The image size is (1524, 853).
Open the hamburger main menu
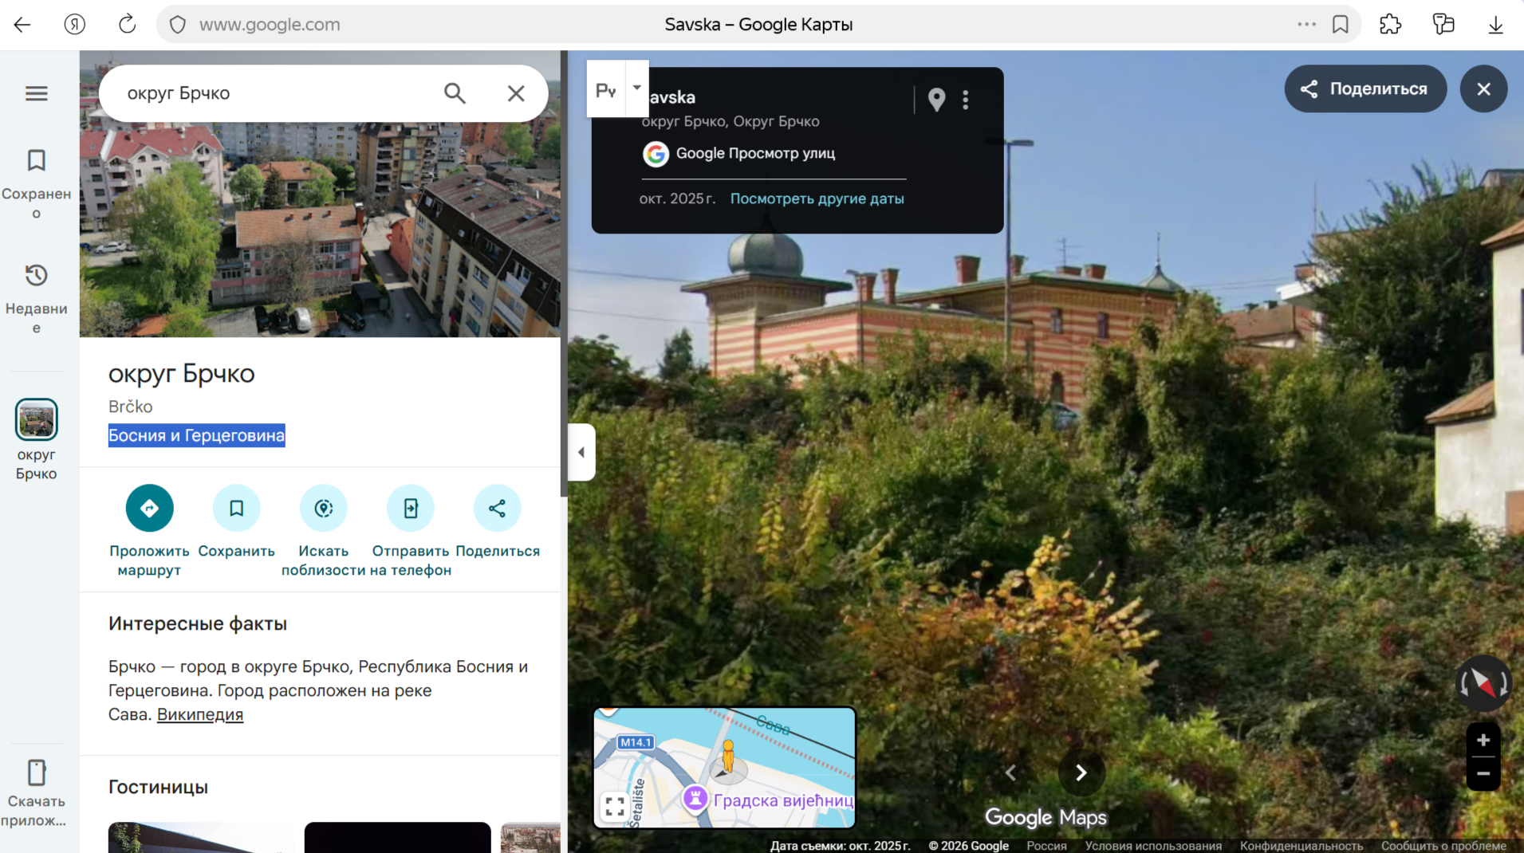(37, 93)
